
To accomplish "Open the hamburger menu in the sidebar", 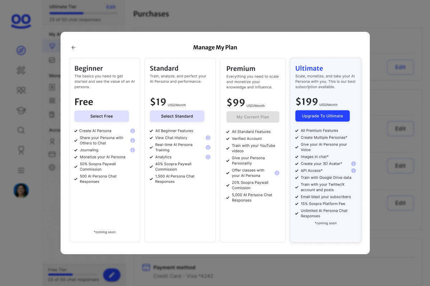I will pyautogui.click(x=21, y=170).
